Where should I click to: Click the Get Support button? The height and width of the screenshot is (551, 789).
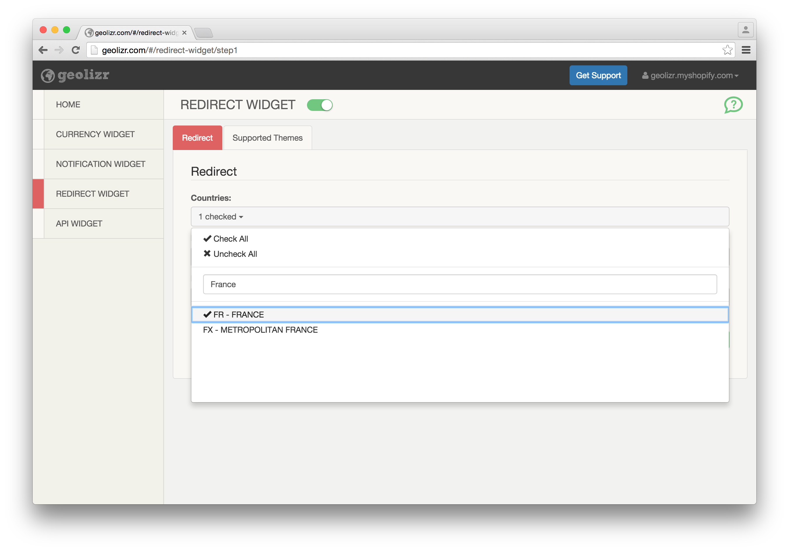click(598, 75)
